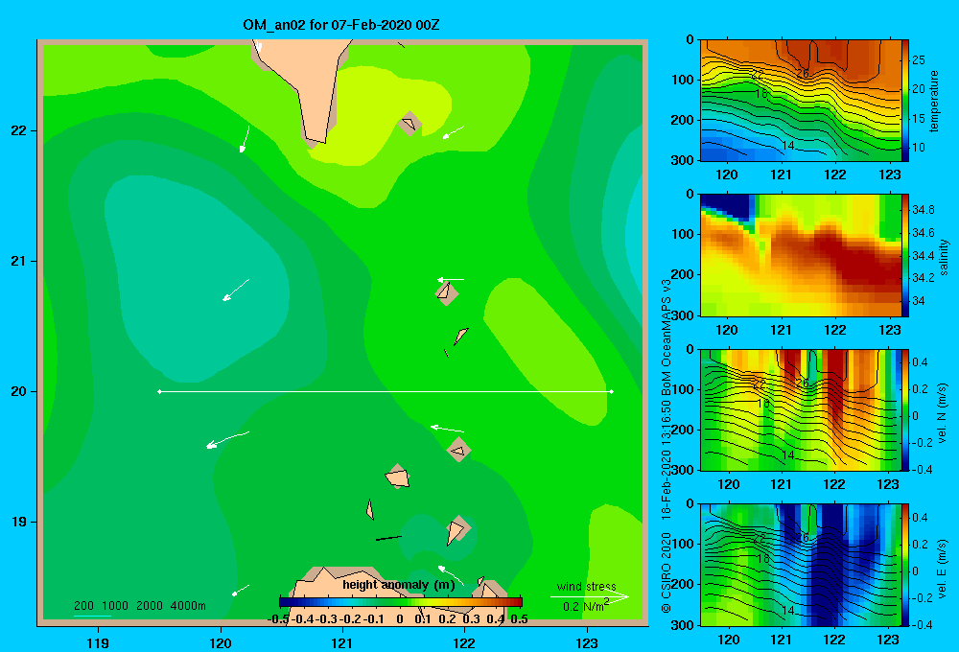Click the 34.8 salinity scale value
This screenshot has width=959, height=652.
923,210
